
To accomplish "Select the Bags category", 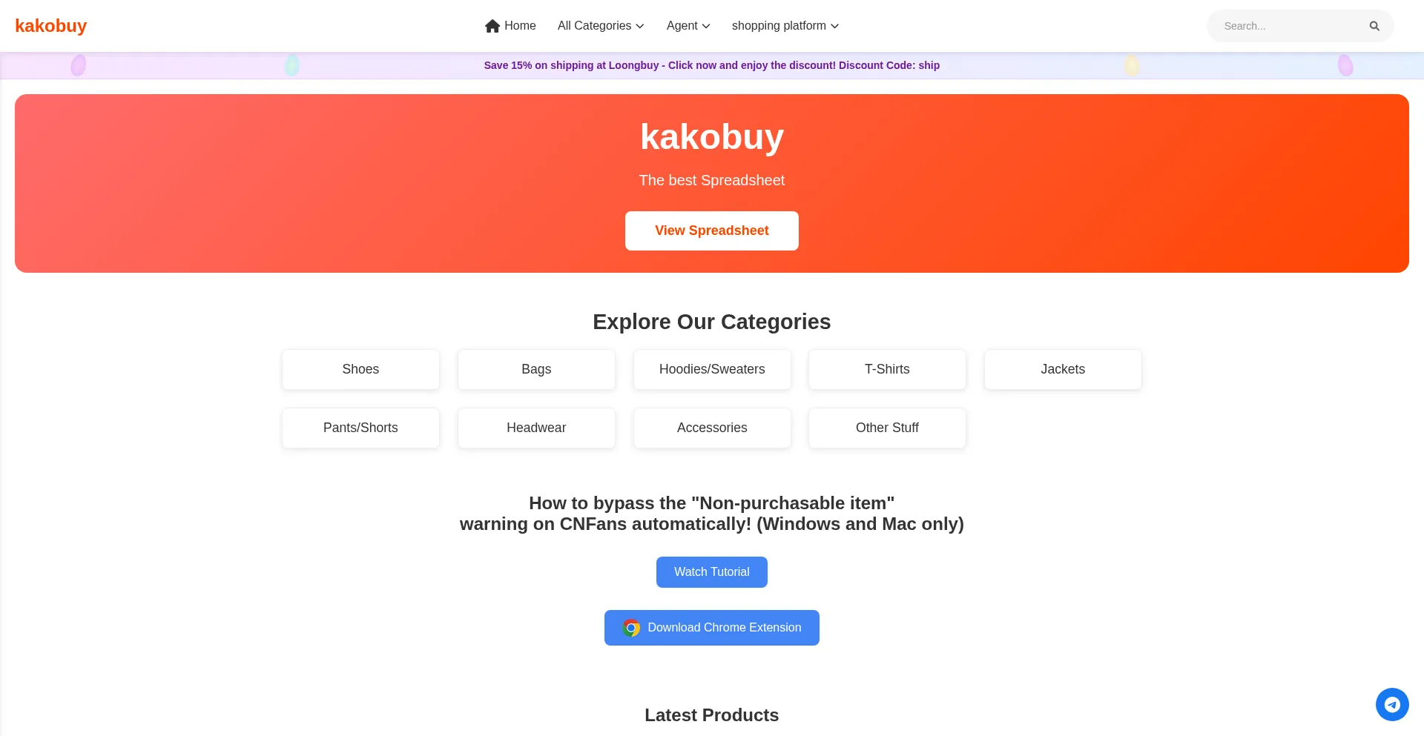I will pyautogui.click(x=536, y=369).
